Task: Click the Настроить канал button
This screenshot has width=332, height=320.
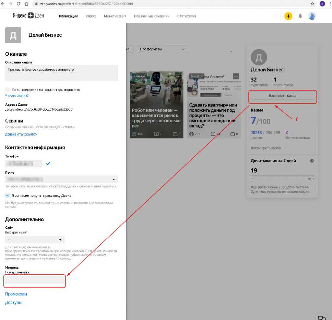Action: click(282, 96)
